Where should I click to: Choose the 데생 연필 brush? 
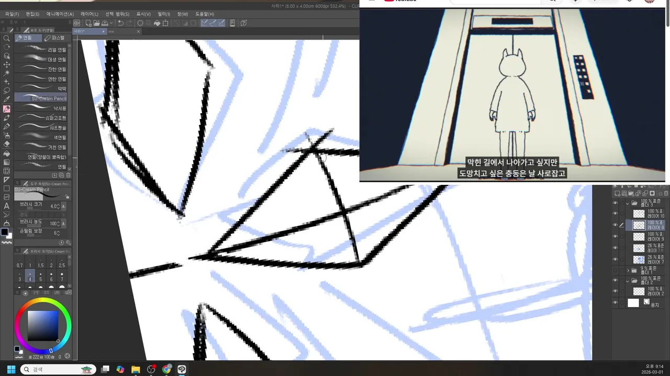click(x=41, y=60)
